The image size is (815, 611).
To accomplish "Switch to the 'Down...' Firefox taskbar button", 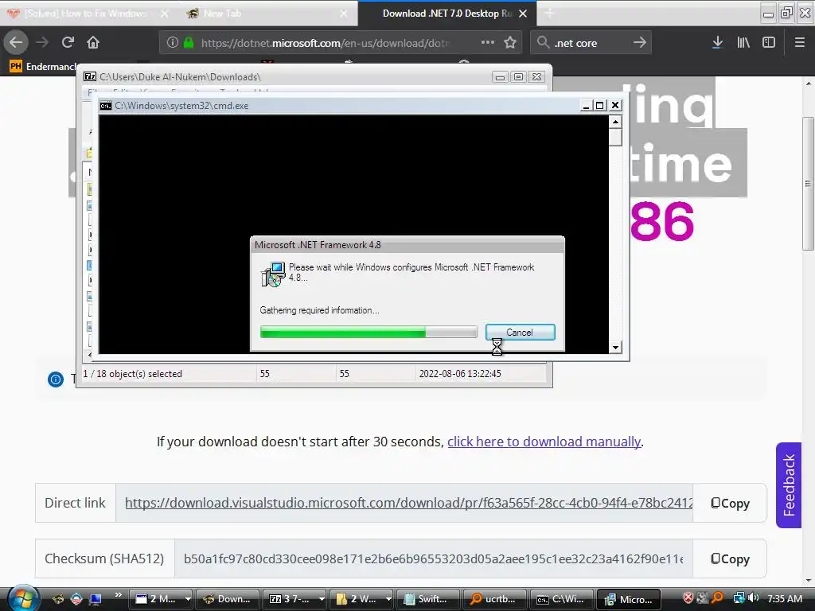I will pos(228,599).
